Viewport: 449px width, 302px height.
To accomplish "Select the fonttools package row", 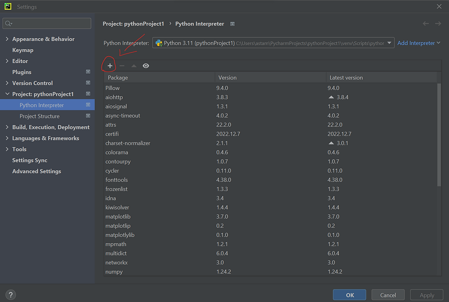I will click(271, 180).
